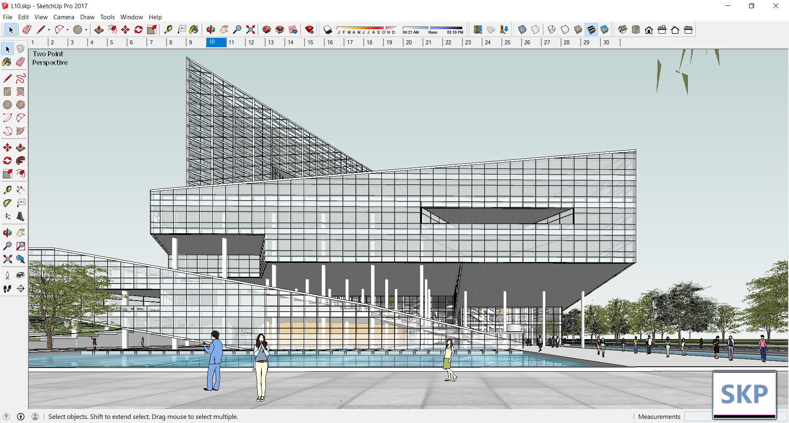Select the Push/Pull tool in top toolbar

(x=99, y=30)
